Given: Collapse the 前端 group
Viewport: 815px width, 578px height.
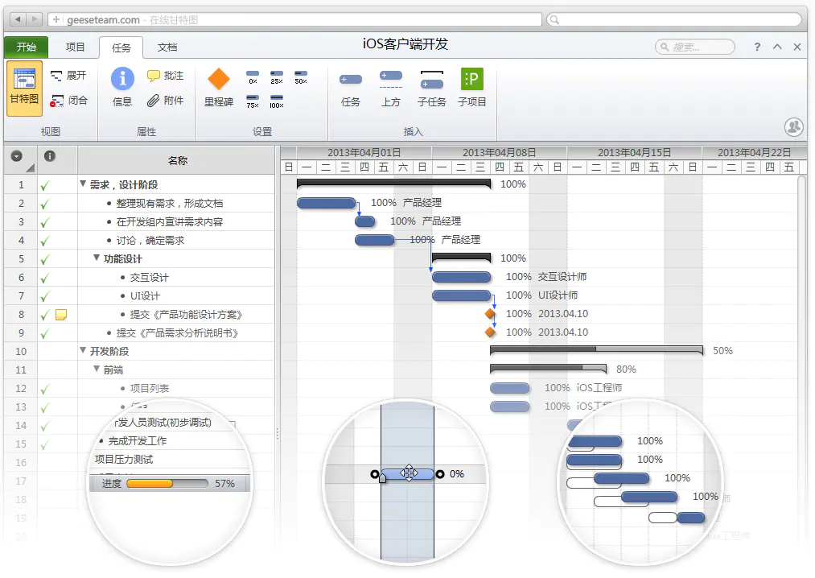Looking at the screenshot, I should (97, 369).
